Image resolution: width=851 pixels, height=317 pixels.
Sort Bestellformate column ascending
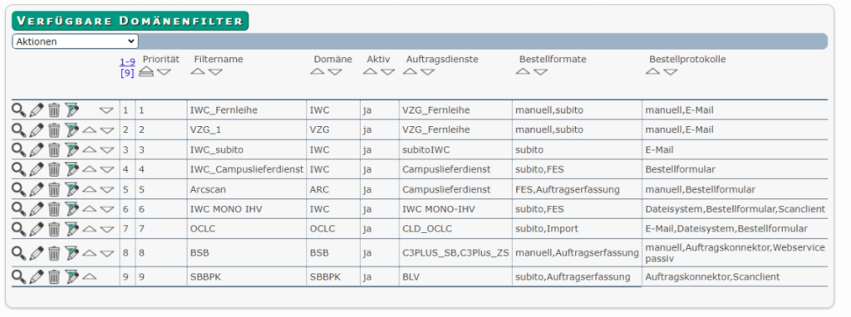(523, 72)
